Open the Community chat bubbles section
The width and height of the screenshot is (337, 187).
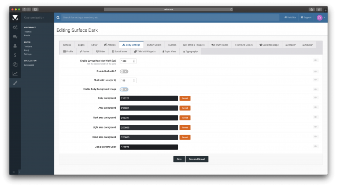[15, 37]
